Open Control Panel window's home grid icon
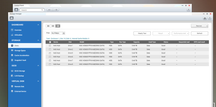 (x=16, y=10)
